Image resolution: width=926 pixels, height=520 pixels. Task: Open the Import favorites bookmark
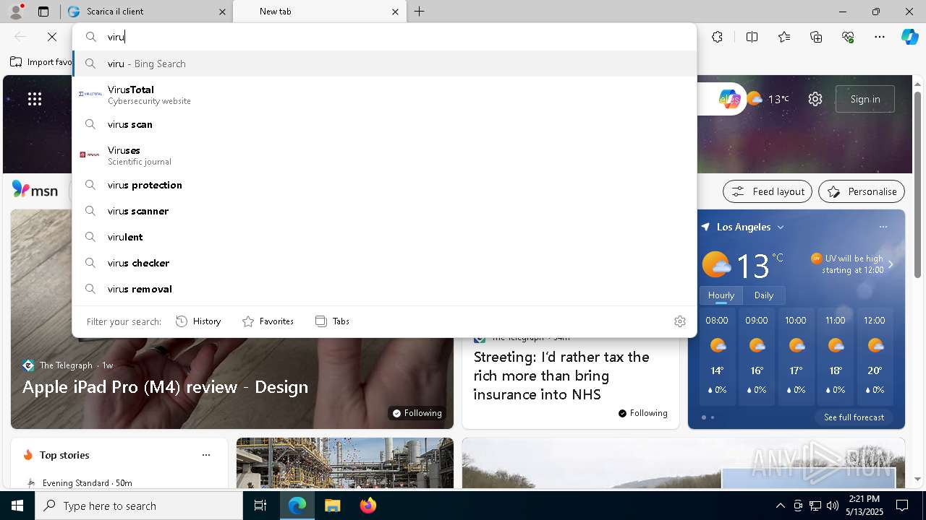click(41, 62)
